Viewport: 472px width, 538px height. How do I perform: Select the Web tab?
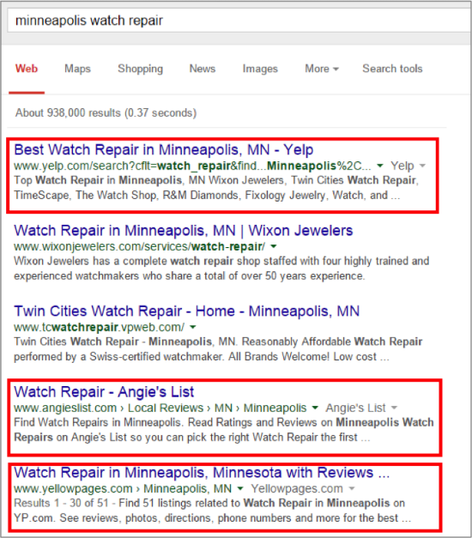coord(27,69)
